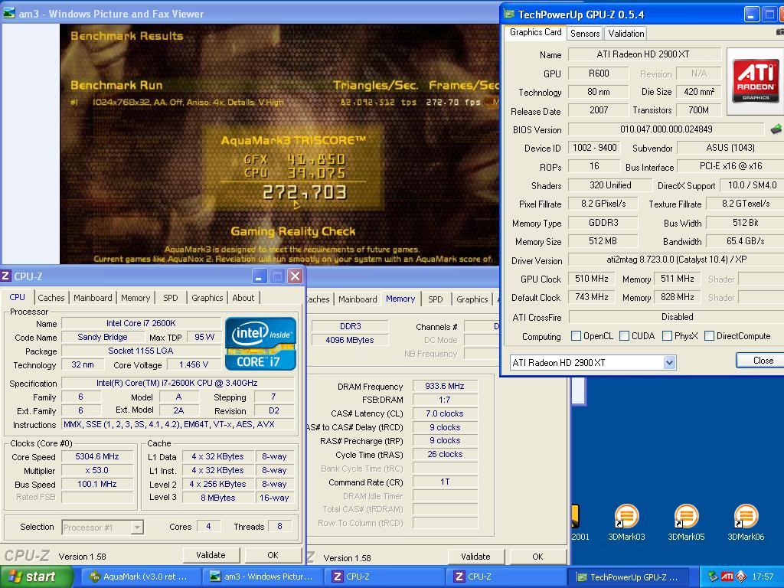Open About tab in front CPU-Z window
Screen dimensions: 784x588
coord(243,298)
